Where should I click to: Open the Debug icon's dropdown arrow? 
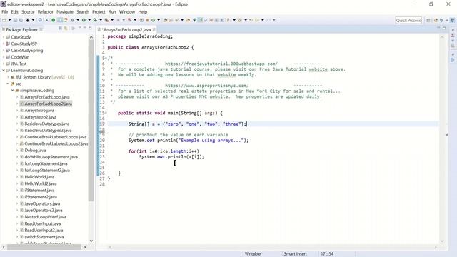(x=78, y=20)
